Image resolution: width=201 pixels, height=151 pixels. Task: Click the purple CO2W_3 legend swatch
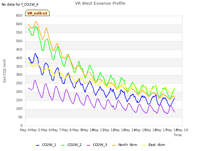pyautogui.click(x=89, y=145)
